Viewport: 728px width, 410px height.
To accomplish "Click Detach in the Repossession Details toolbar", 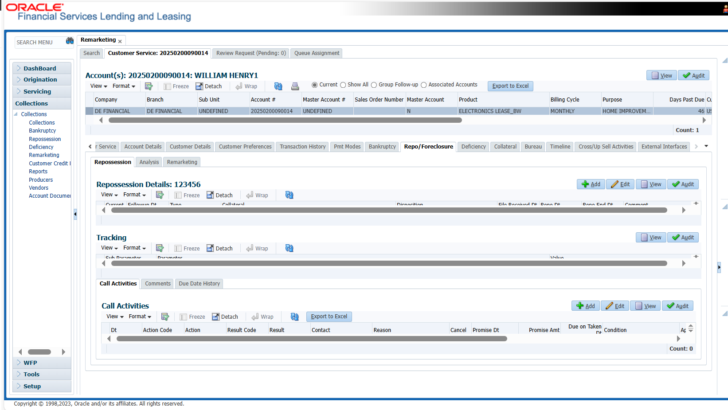I will pos(219,195).
